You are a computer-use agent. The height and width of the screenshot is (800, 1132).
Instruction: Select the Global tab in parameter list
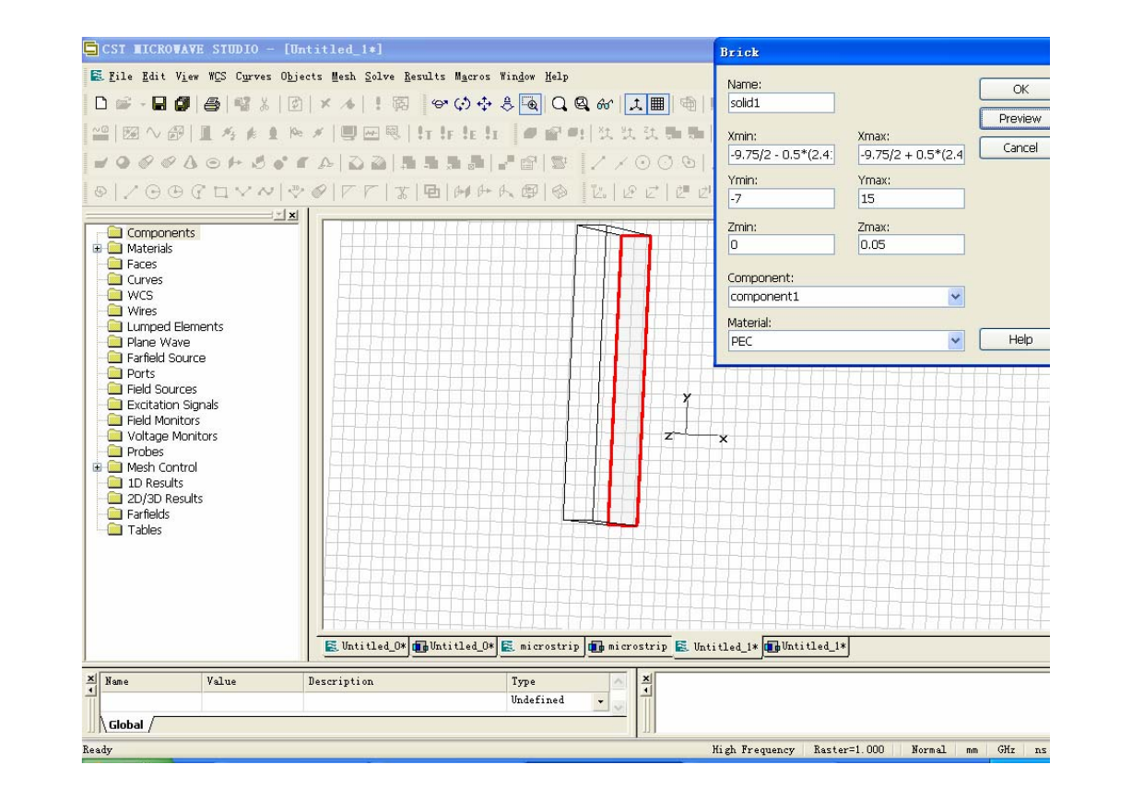click(126, 724)
